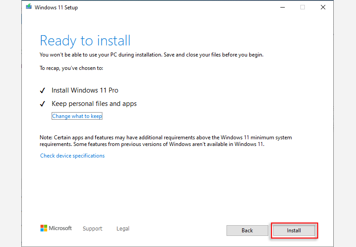Click the checkmark beside Keep personal files
This screenshot has width=356, height=247.
[x=42, y=104]
